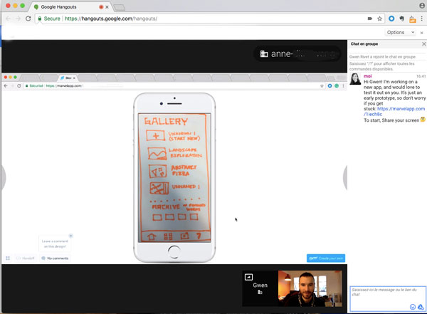427x314 pixels.
Task: Click moi's profile picture in chat
Action: coord(355,79)
